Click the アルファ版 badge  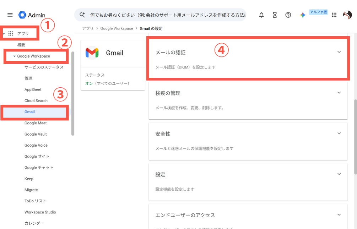coord(318,12)
